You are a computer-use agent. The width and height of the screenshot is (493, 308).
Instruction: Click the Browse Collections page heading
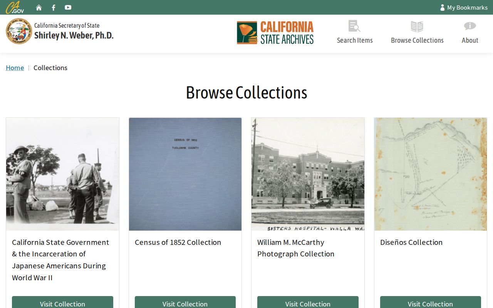(246, 92)
